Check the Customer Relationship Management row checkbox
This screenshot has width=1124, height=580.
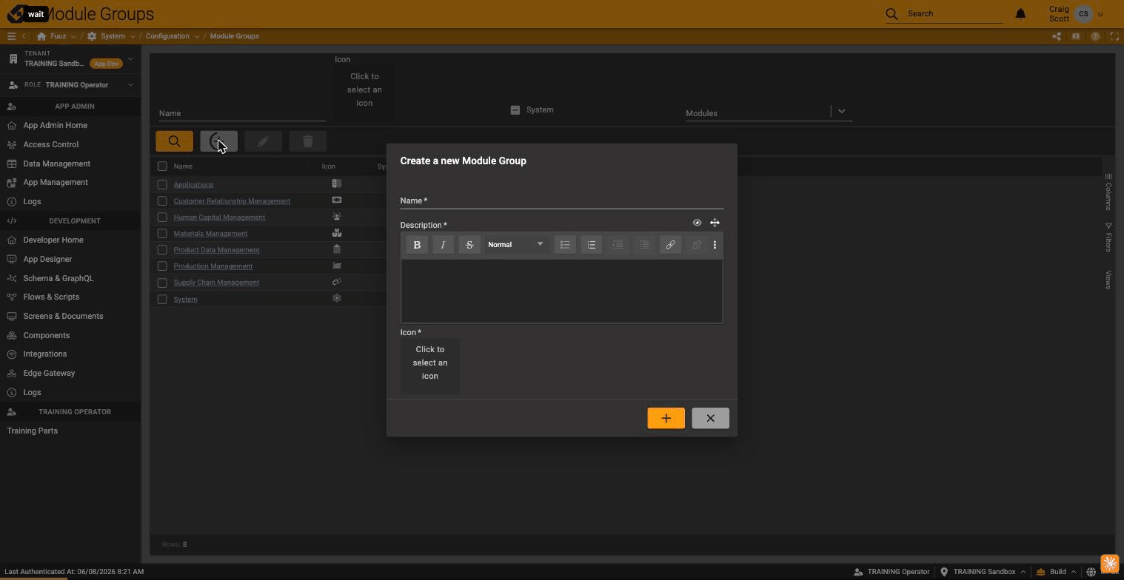pyautogui.click(x=162, y=200)
